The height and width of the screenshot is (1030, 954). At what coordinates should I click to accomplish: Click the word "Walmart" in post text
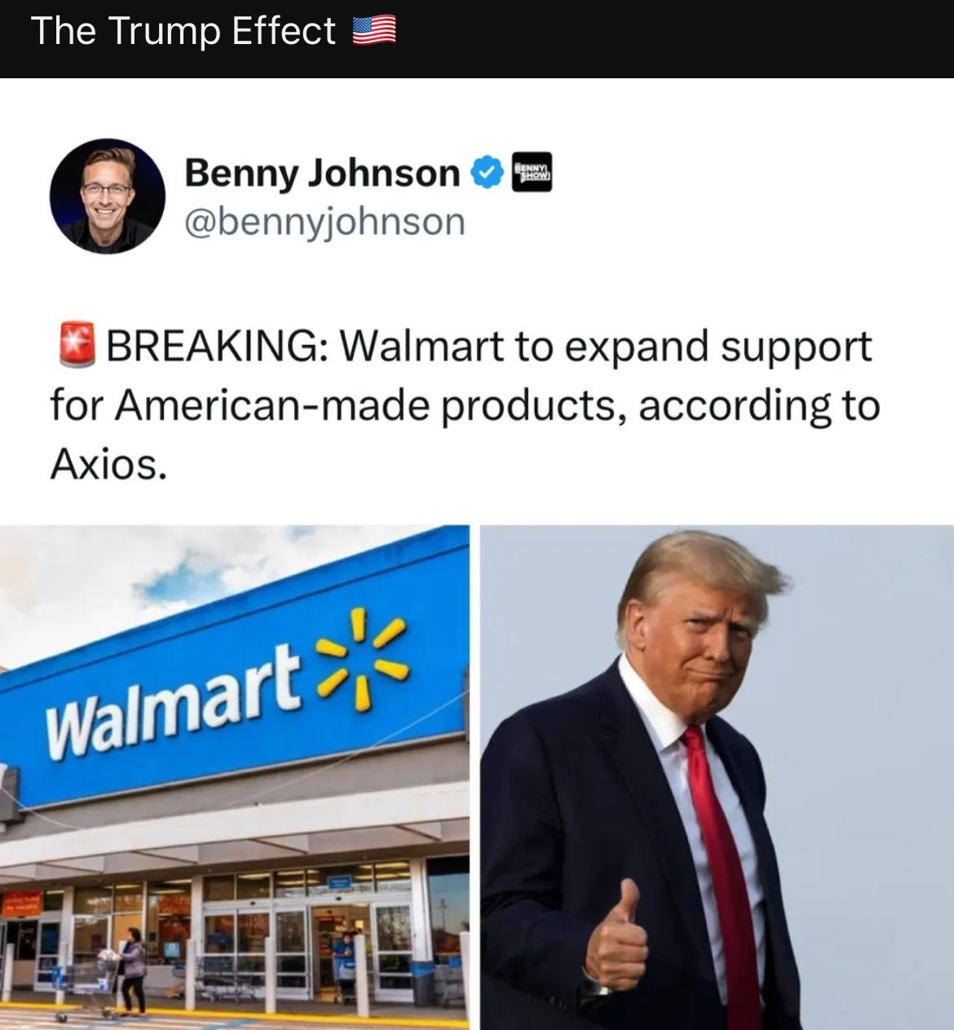tap(422, 346)
